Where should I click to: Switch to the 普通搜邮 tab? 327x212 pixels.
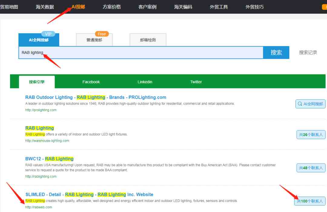tap(94, 40)
